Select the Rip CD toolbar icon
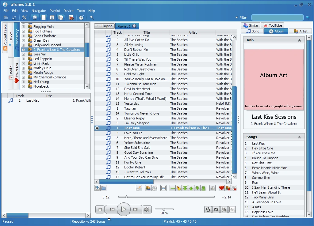Screen dimensions: 314x226 (x=81, y=17)
